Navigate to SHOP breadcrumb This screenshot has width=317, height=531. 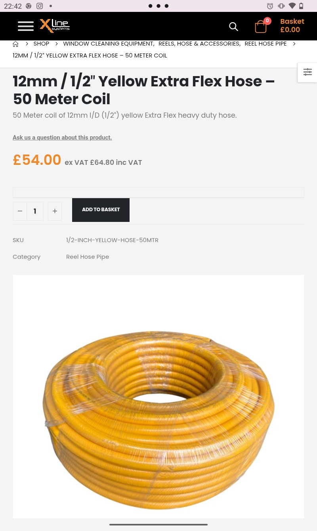41,44
